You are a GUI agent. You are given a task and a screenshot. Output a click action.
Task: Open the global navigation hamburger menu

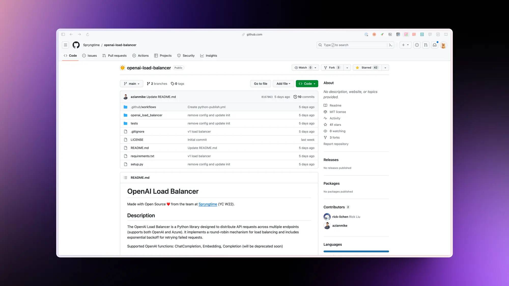coord(65,45)
